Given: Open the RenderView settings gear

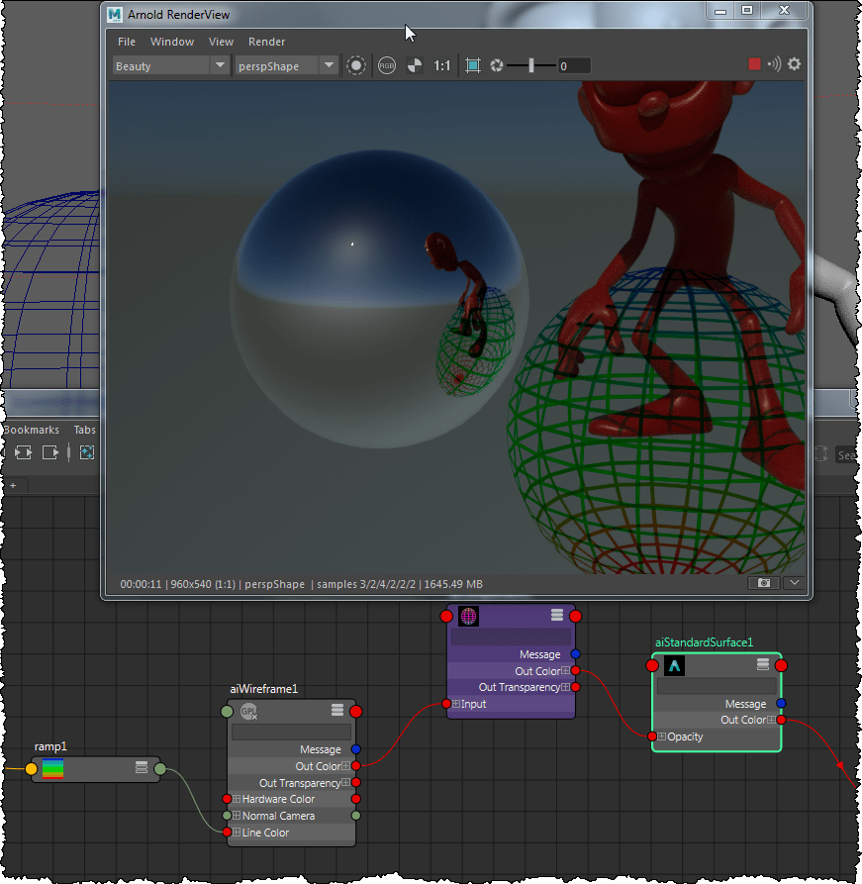Looking at the screenshot, I should coord(793,64).
